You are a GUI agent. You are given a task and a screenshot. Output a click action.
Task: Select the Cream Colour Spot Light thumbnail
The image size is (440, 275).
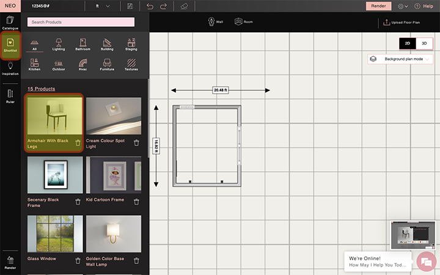tap(114, 116)
